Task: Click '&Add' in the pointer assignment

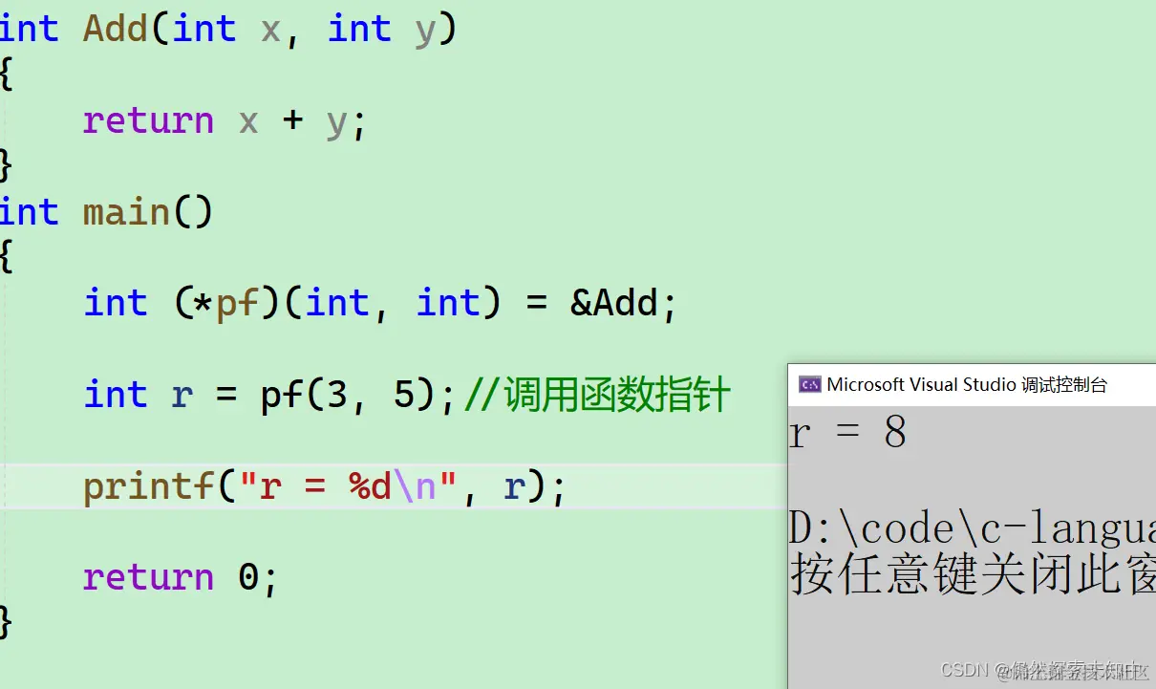Action: pos(614,304)
